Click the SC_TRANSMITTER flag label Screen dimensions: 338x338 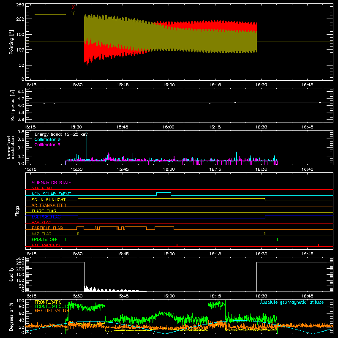(x=49, y=205)
